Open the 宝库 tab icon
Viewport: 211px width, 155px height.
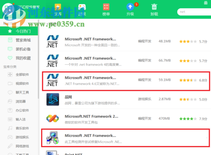coord(58,7)
